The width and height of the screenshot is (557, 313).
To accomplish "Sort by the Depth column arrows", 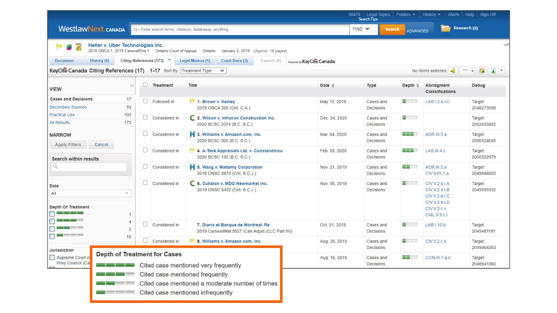I will coord(418,86).
